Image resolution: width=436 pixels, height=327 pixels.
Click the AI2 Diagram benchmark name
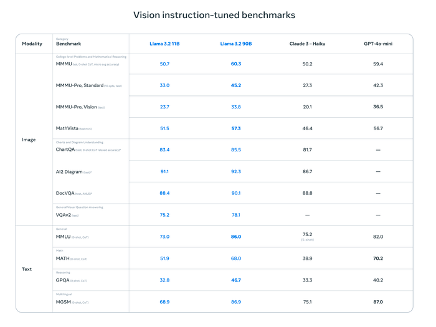(69, 172)
